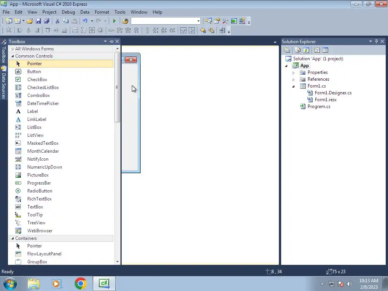Screen dimensions: 388x291
Task: Click the Save All toolbar icon
Action: pyautogui.click(x=47, y=21)
